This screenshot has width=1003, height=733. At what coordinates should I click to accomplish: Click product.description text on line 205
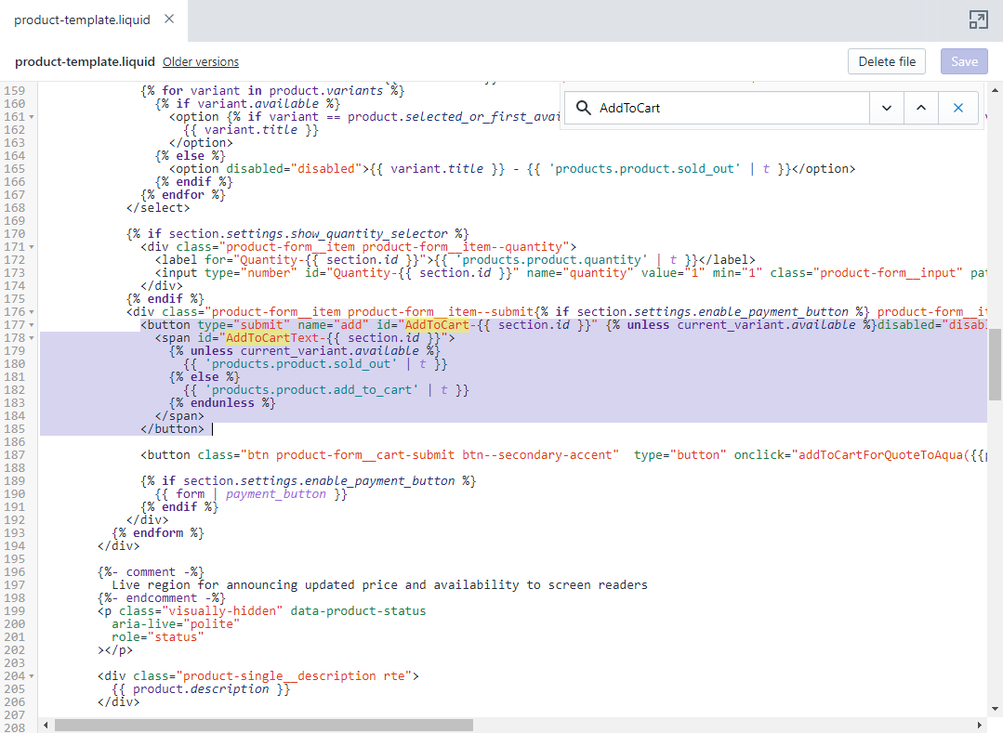(201, 689)
